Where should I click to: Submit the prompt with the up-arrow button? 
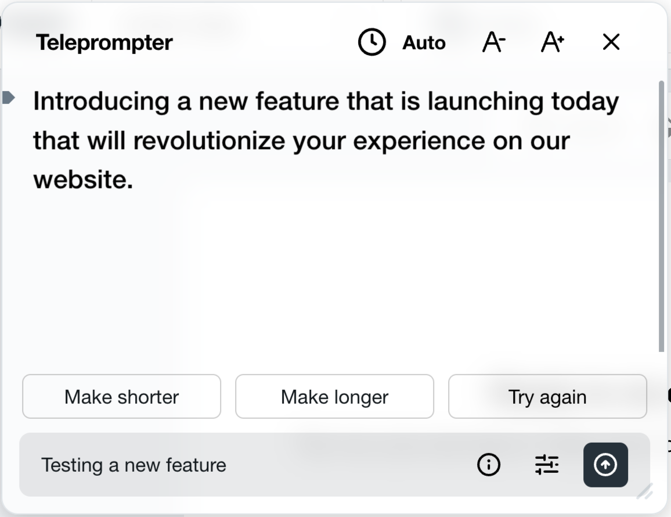(x=605, y=465)
